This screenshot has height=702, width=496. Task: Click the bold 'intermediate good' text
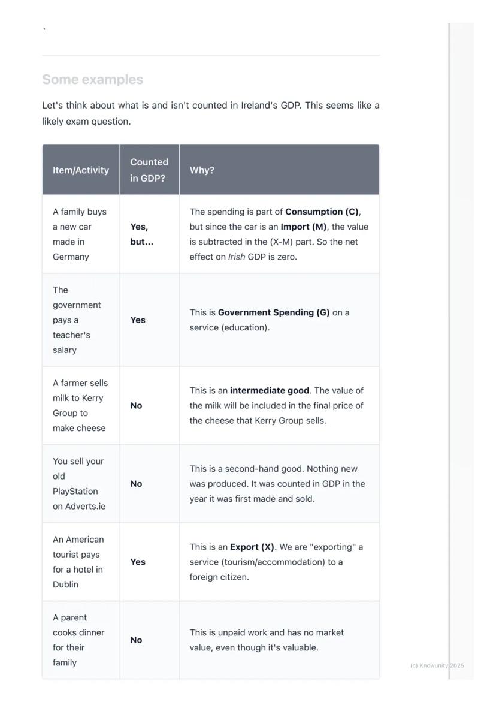pyautogui.click(x=270, y=391)
